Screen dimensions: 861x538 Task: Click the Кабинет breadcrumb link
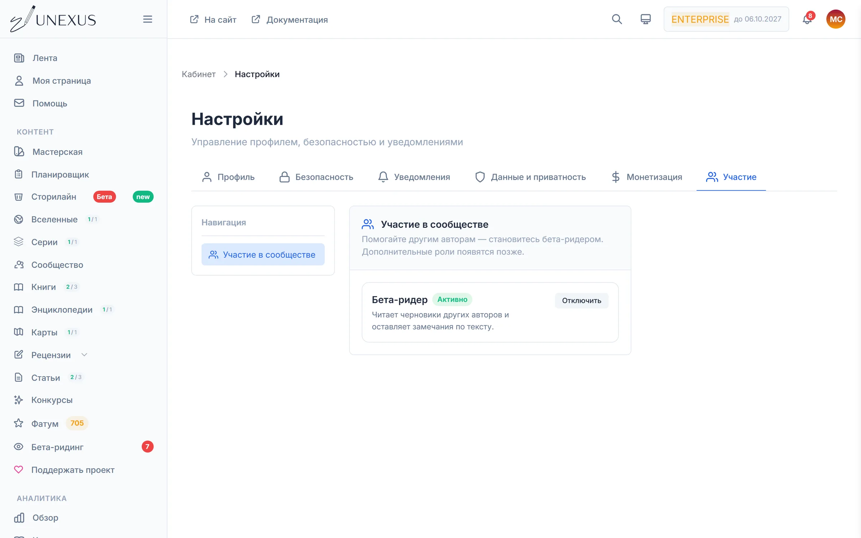(x=198, y=74)
